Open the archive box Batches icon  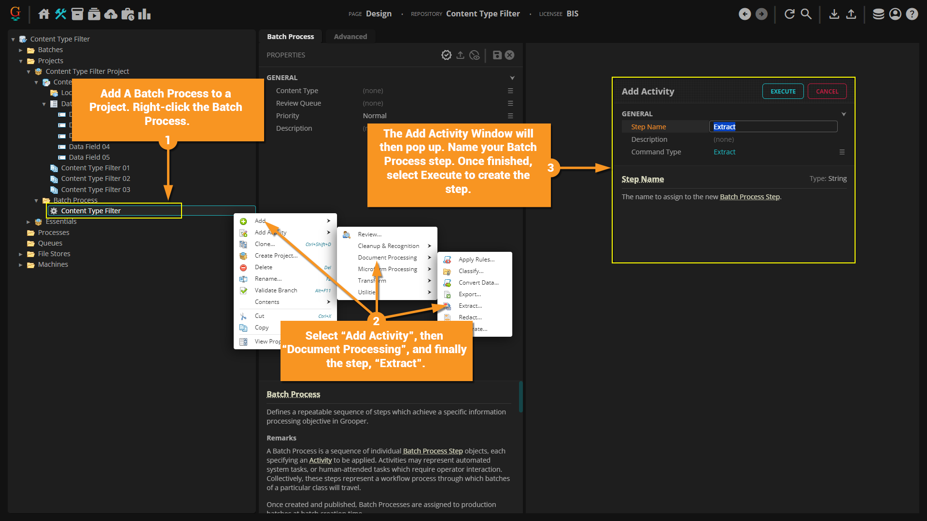77,14
